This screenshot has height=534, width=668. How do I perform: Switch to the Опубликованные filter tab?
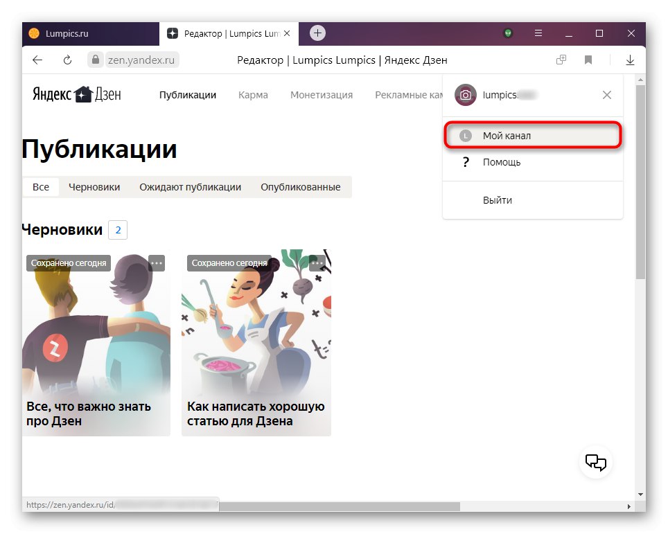(x=301, y=186)
